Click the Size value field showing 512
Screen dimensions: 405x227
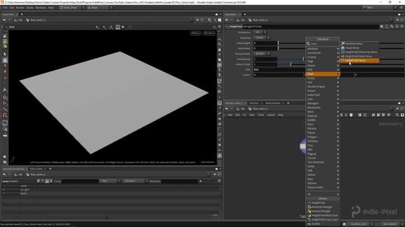point(279,69)
